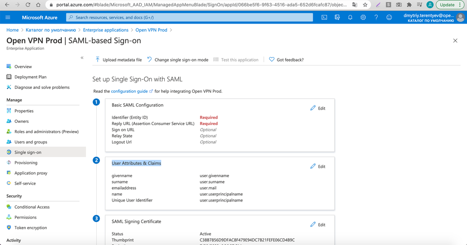Open Users and groups
The width and height of the screenshot is (467, 245).
tap(31, 142)
